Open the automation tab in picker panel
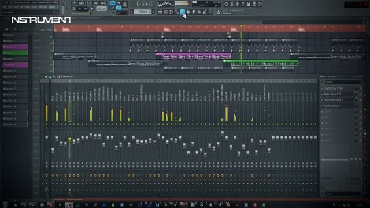The width and height of the screenshot is (370, 208). 24,29
